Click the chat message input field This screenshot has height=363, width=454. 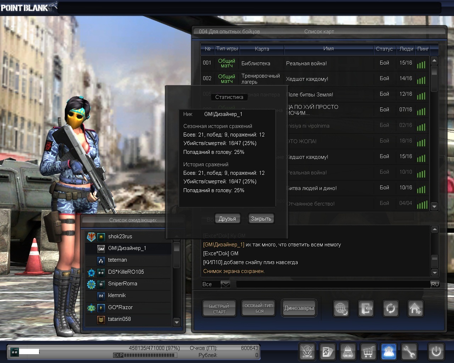click(x=333, y=284)
